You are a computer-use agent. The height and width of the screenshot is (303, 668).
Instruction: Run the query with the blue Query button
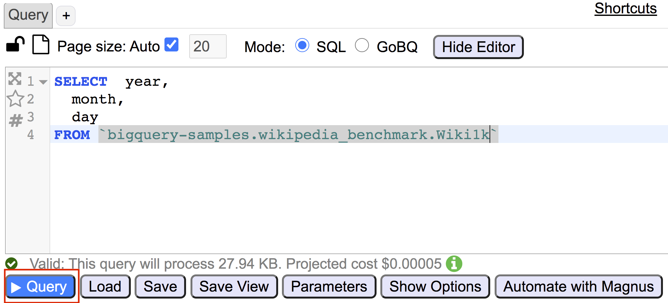(x=40, y=286)
